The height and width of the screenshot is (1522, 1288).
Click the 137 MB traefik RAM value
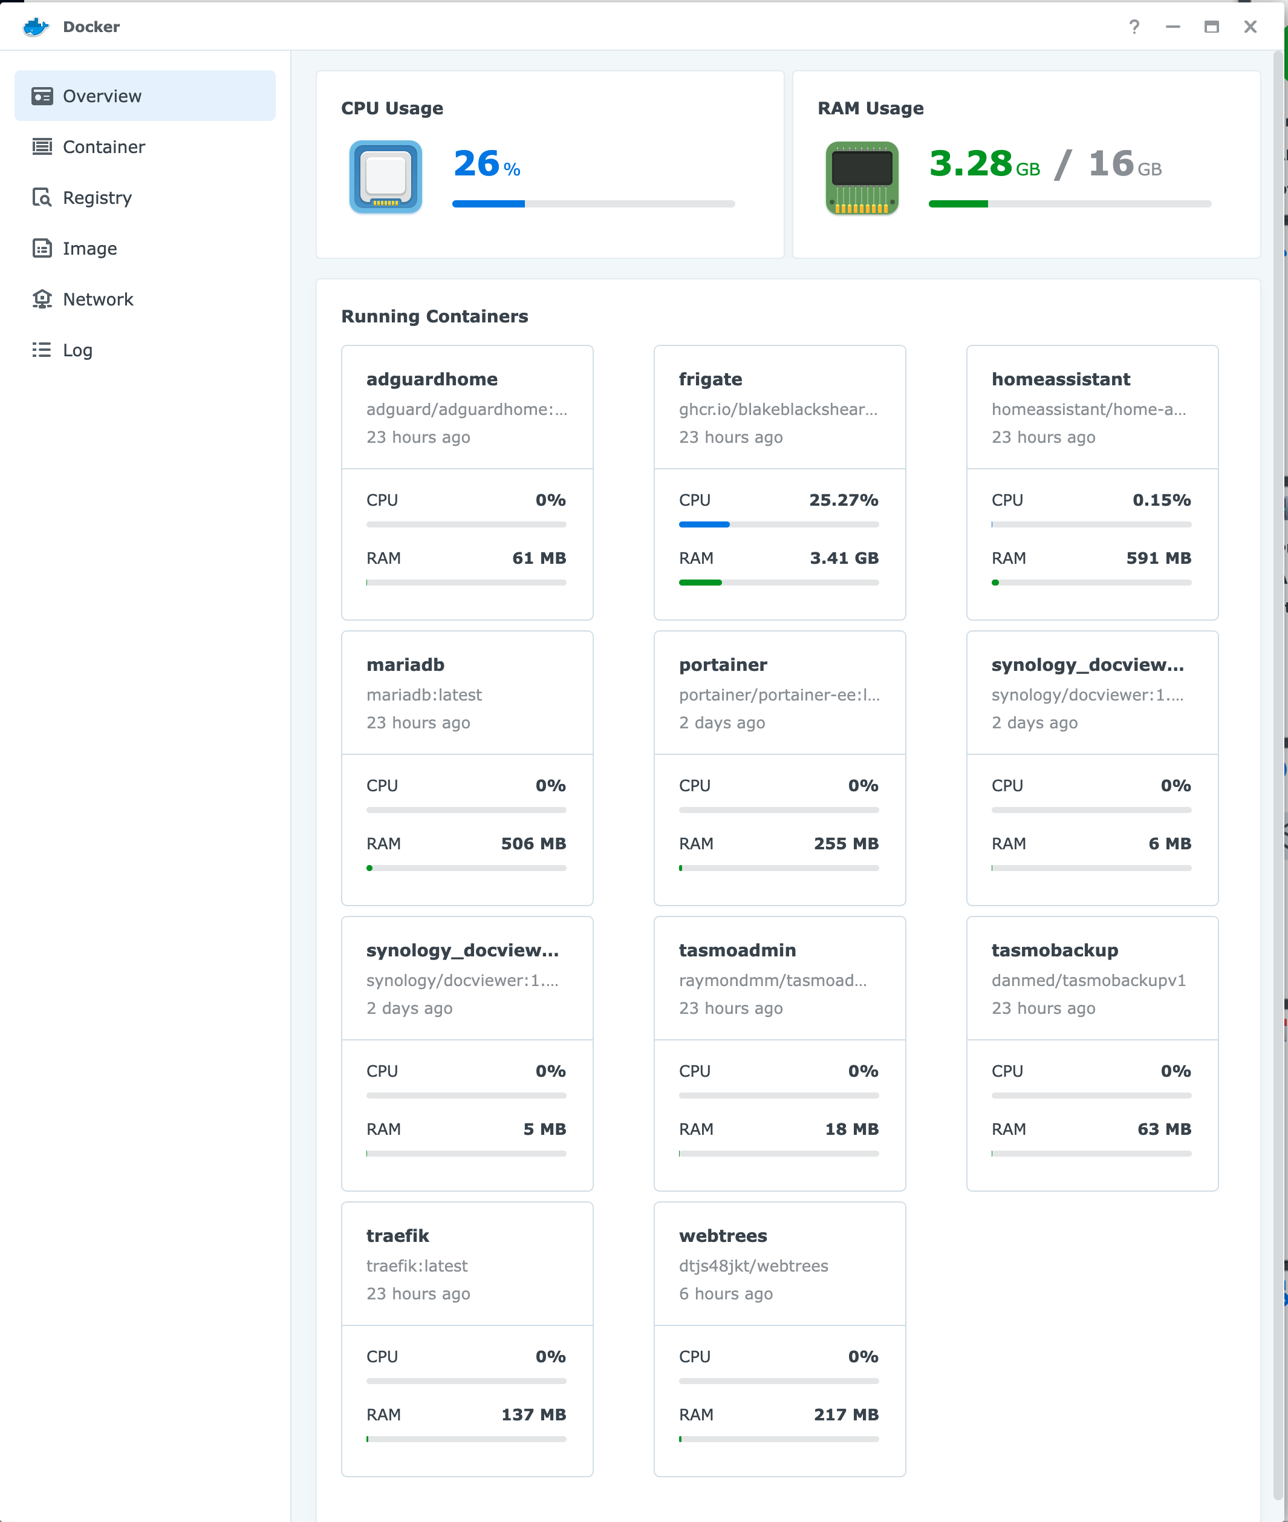[534, 1415]
